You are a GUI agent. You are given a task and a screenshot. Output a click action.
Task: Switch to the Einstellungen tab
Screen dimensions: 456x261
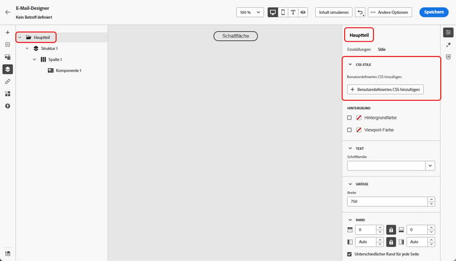359,49
